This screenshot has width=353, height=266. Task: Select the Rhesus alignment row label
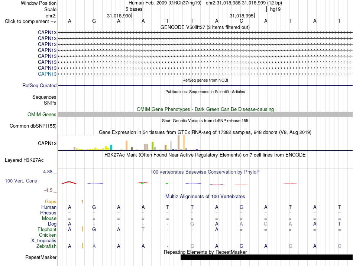coord(48,213)
